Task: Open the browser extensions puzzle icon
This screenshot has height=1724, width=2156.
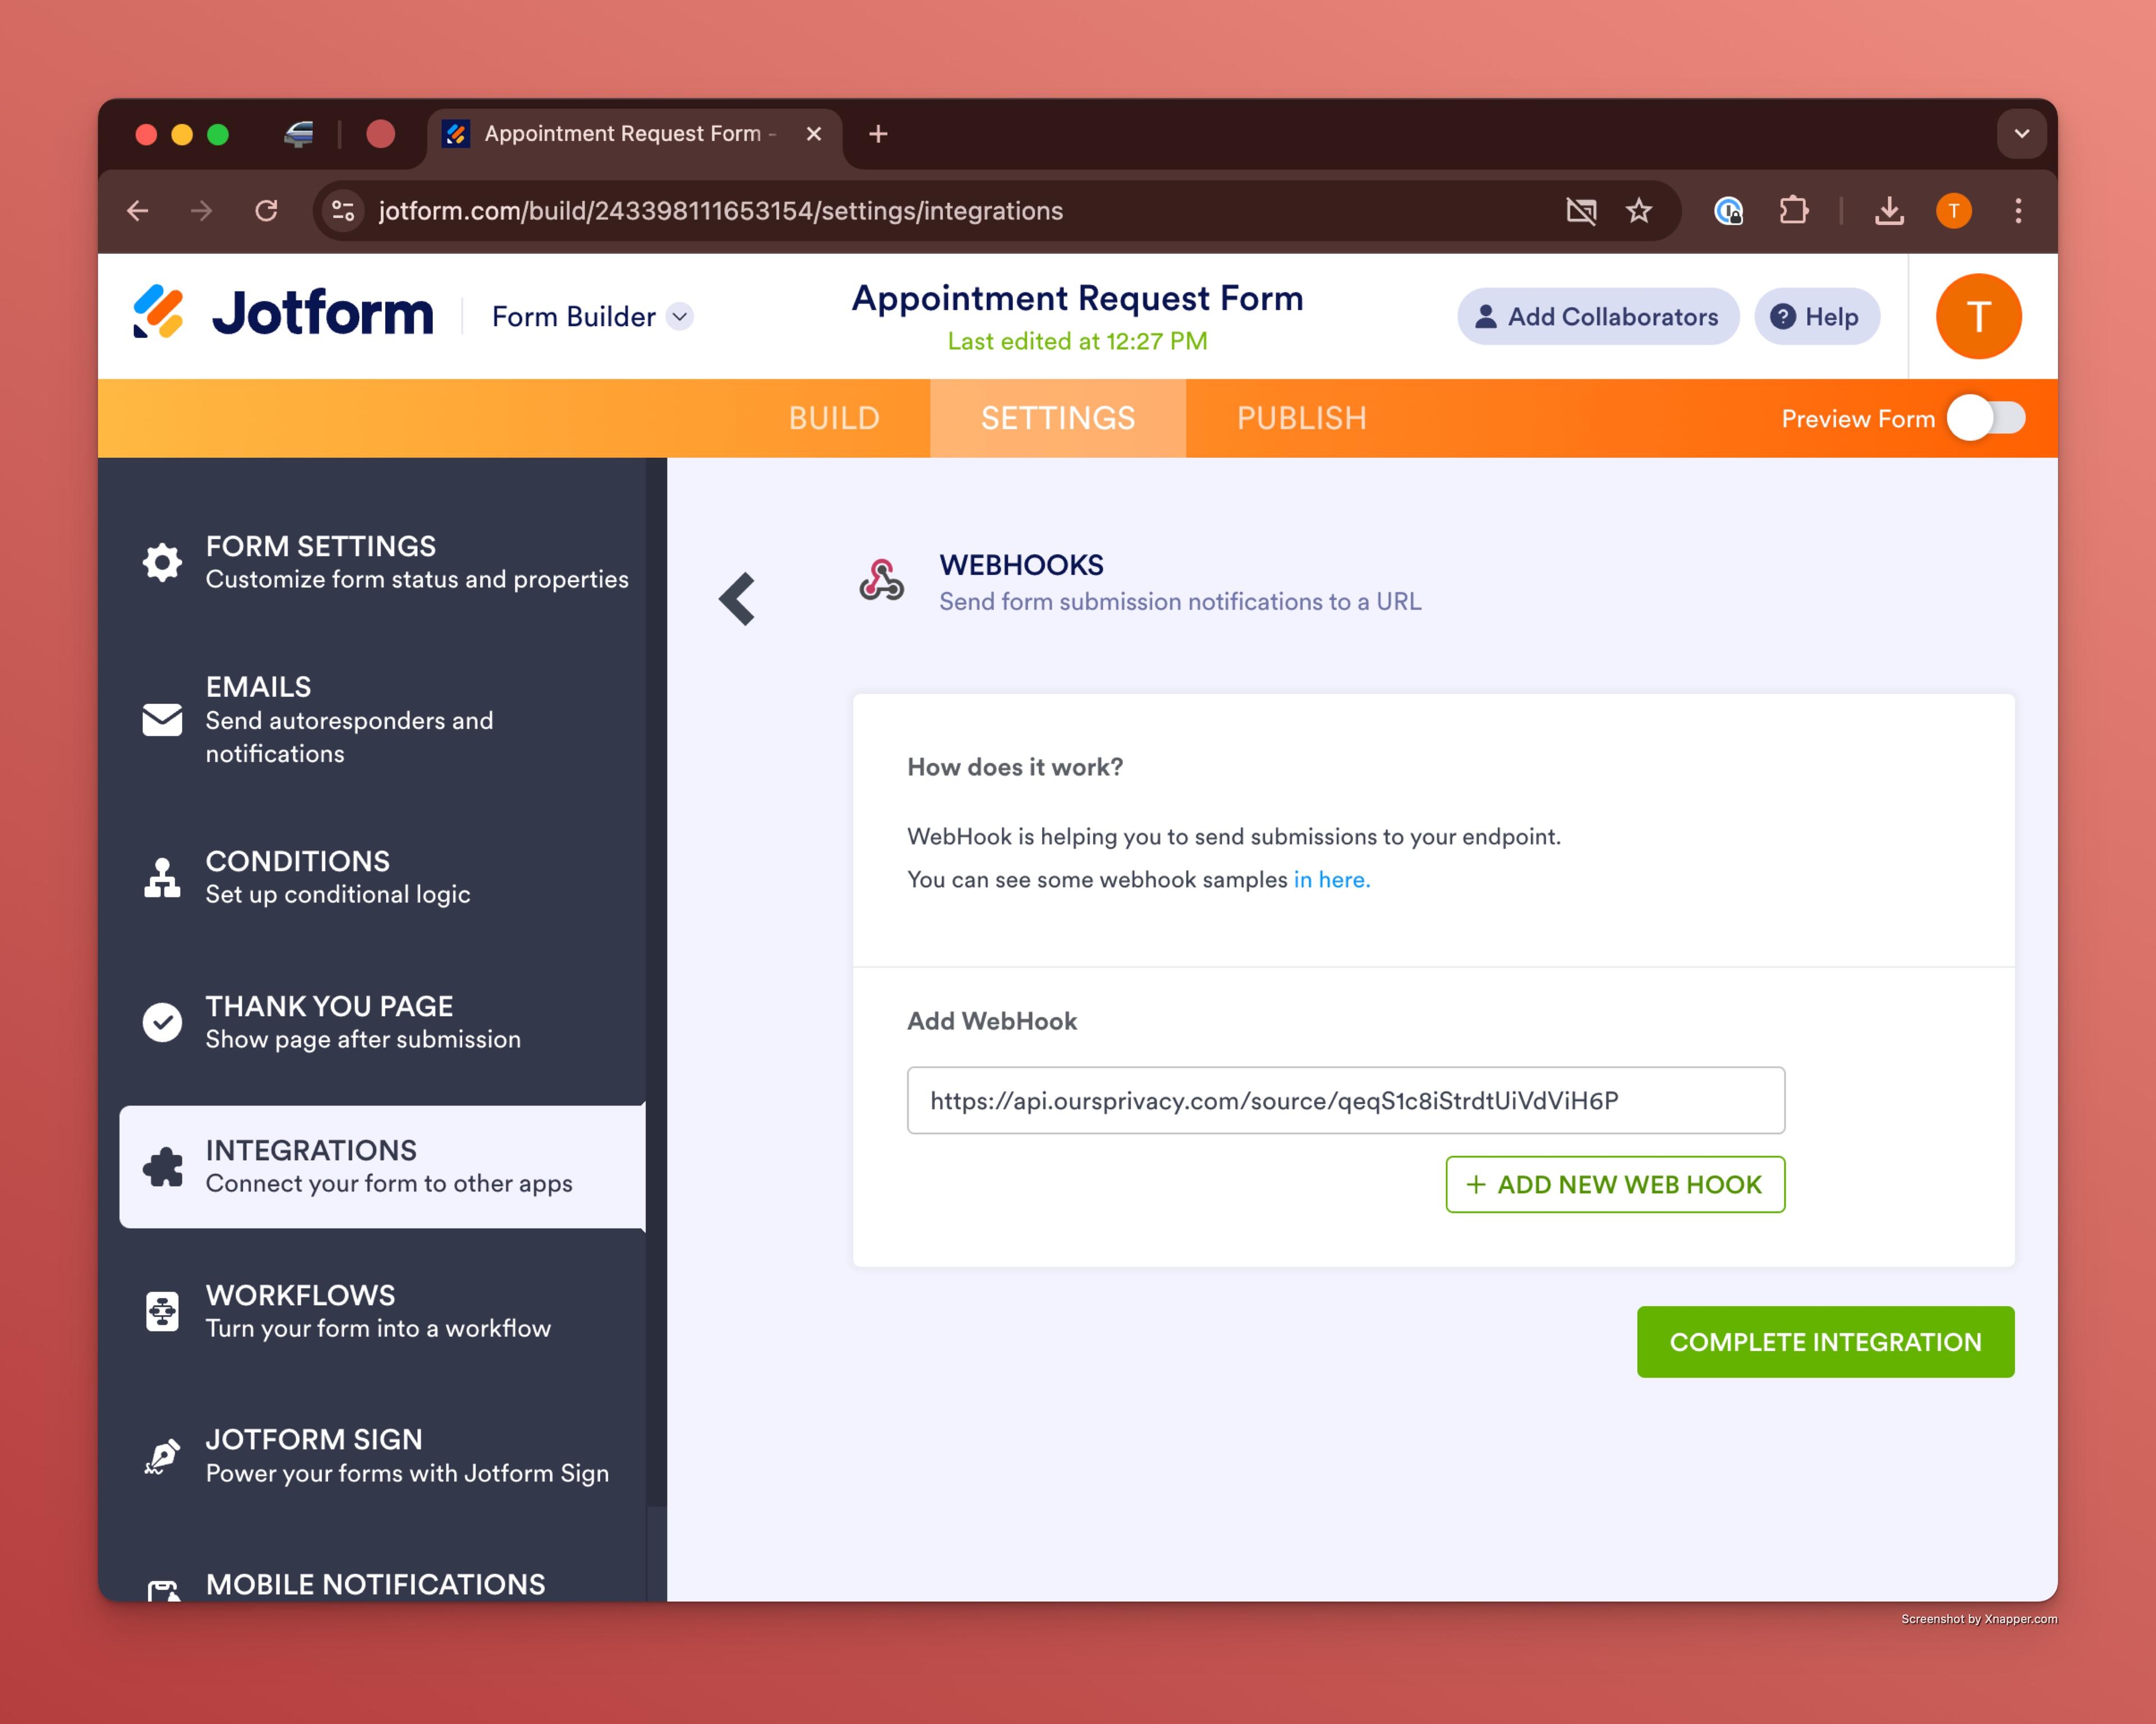Action: tap(1794, 211)
